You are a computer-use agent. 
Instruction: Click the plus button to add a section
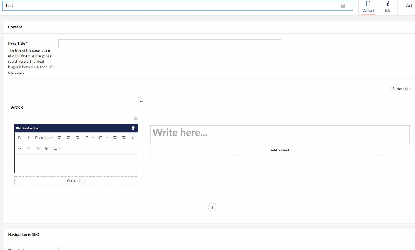212,207
